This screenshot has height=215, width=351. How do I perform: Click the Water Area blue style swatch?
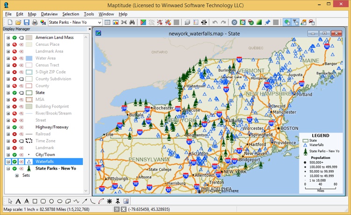point(29,58)
